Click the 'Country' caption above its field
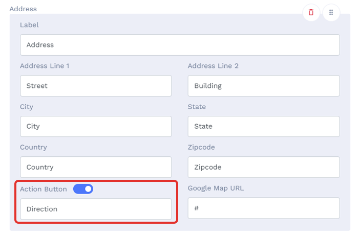360x237 pixels. point(33,147)
